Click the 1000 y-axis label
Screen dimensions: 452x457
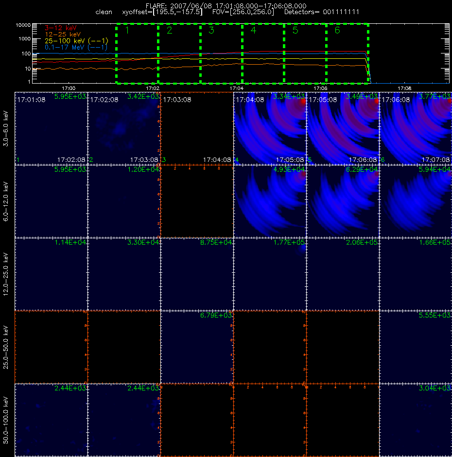pyautogui.click(x=24, y=39)
